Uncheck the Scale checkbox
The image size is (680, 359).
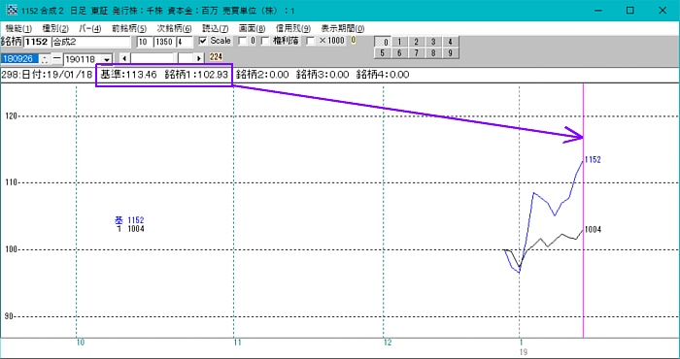203,41
